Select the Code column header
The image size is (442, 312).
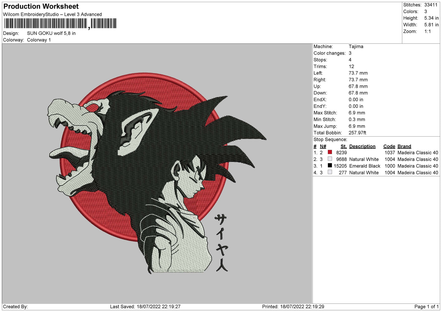point(389,146)
